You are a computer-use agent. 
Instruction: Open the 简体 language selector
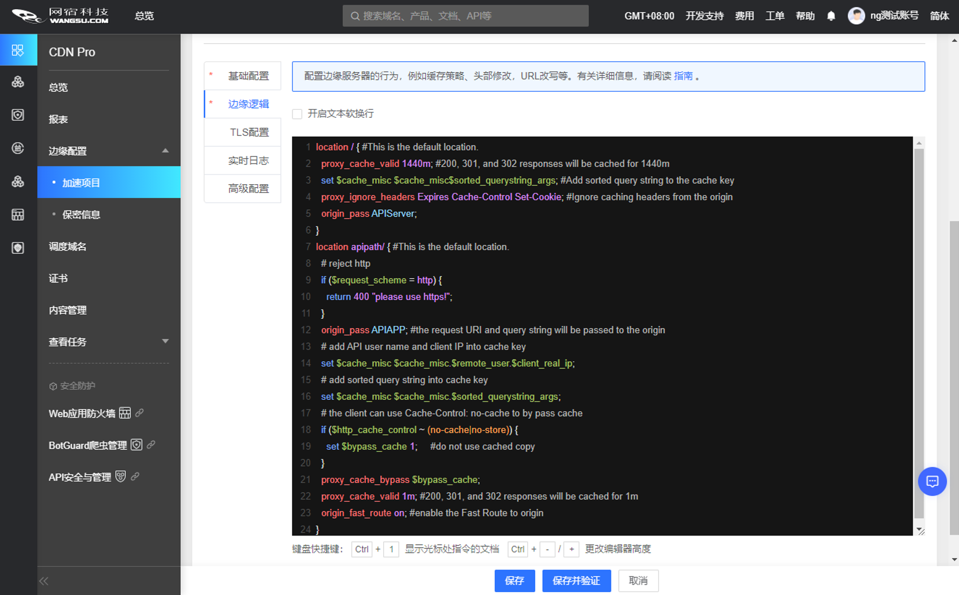click(939, 16)
